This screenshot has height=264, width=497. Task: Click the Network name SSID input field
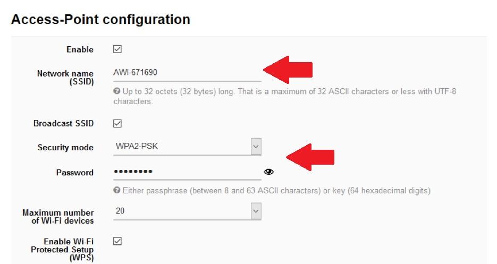(x=187, y=72)
